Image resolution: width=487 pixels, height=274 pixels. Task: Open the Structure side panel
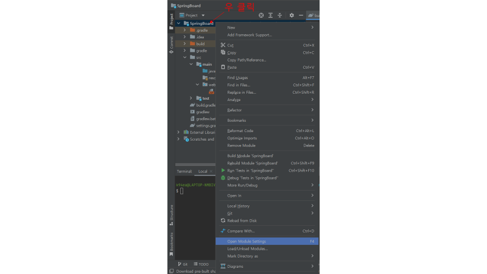tap(171, 212)
